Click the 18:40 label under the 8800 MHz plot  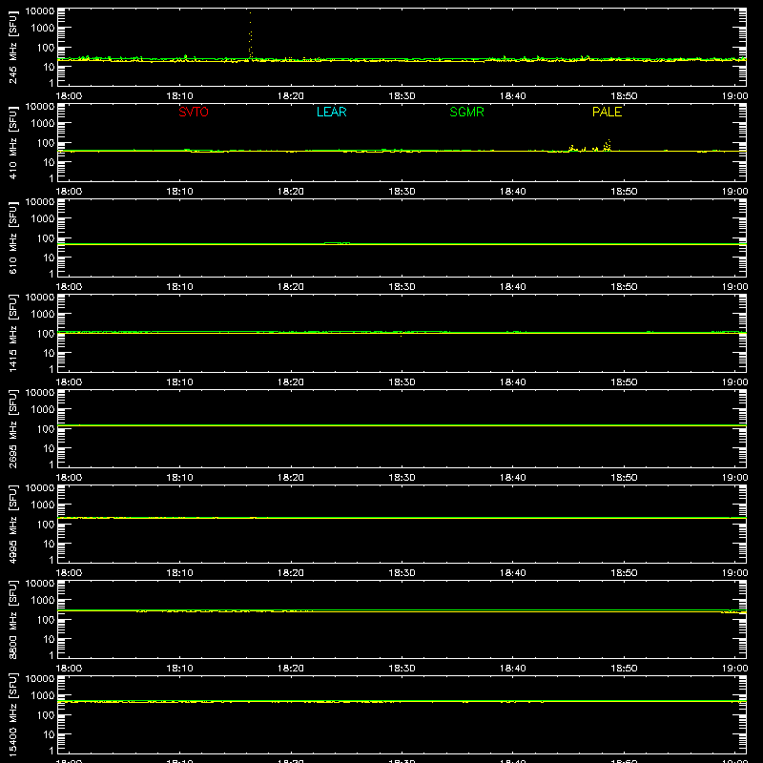(513, 669)
